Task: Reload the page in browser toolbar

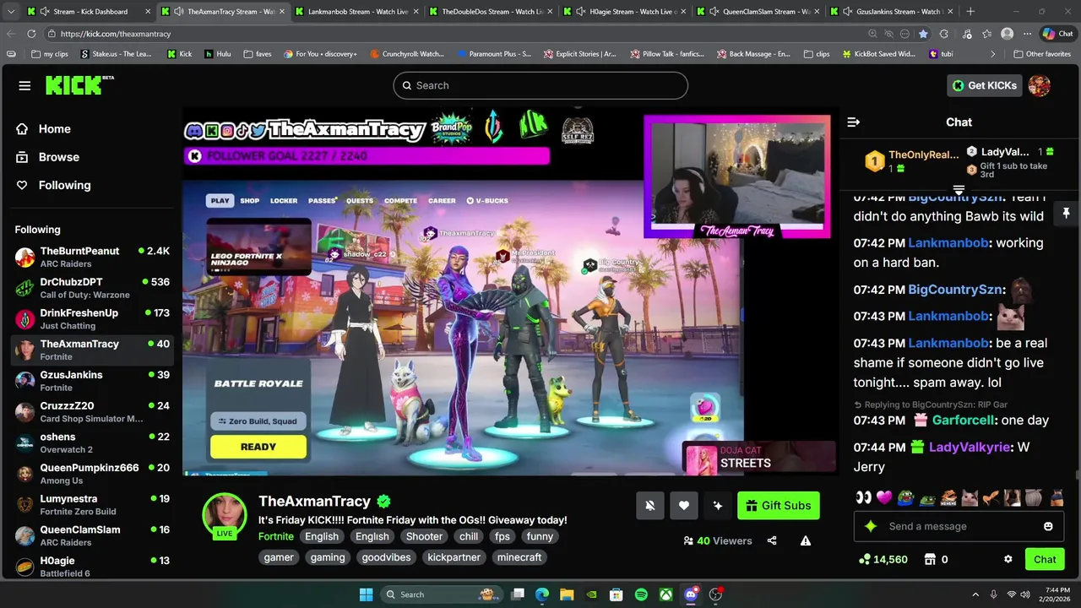Action: [x=31, y=34]
